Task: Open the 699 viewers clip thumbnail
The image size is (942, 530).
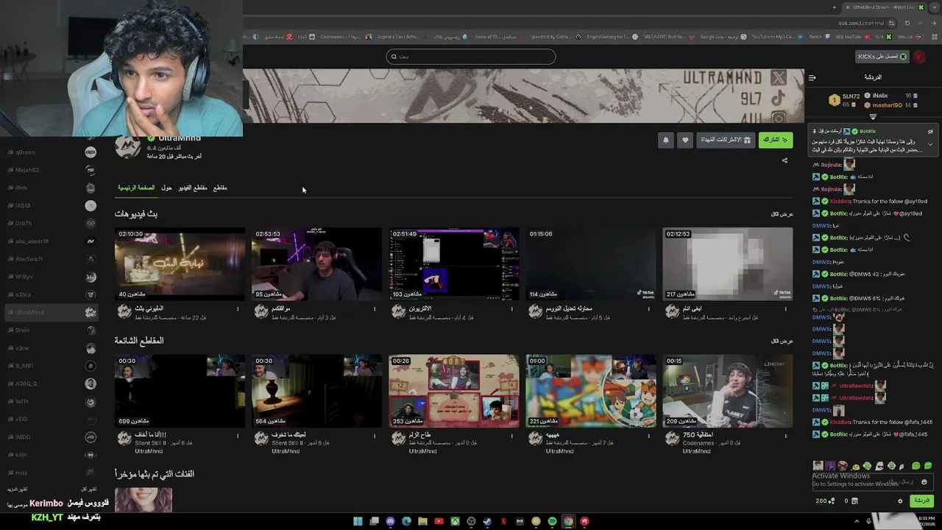Action: [180, 391]
